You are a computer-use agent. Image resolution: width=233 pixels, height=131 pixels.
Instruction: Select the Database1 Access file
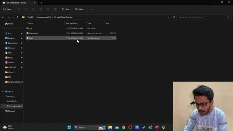(71, 33)
